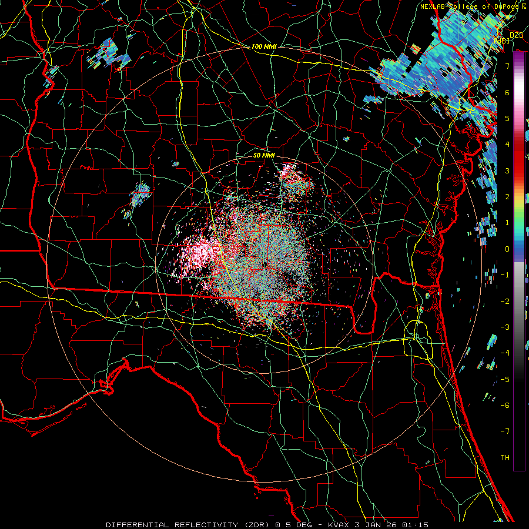Click the "-4" value on the color scale
The width and height of the screenshot is (529, 529).
pyautogui.click(x=505, y=353)
